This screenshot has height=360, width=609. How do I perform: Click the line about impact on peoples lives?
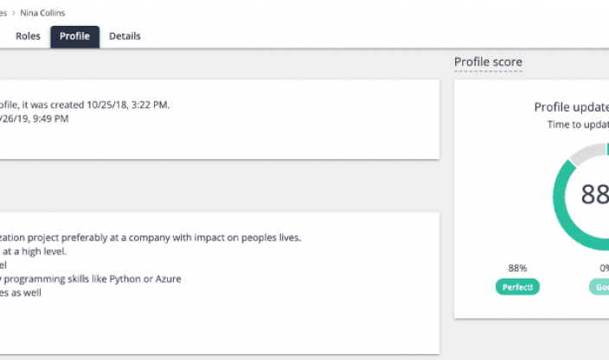point(151,237)
